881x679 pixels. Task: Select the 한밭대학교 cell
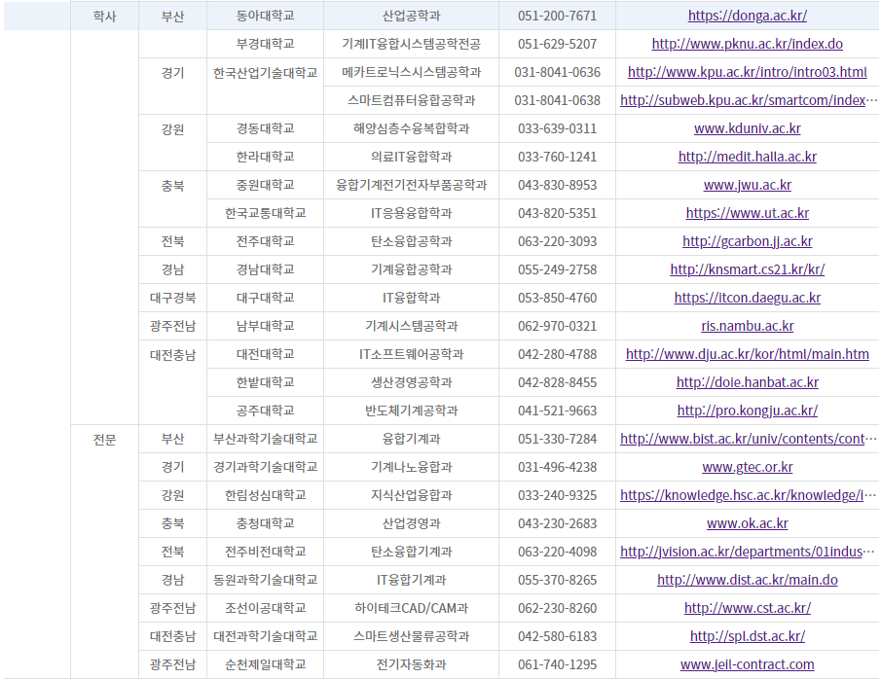click(x=265, y=382)
